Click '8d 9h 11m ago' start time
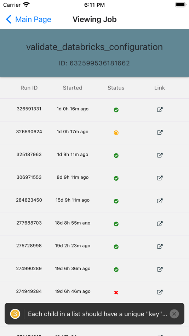The image size is (189, 336). coord(73,177)
